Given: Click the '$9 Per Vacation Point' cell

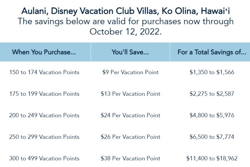Looking at the screenshot, I should pyautogui.click(x=130, y=72).
